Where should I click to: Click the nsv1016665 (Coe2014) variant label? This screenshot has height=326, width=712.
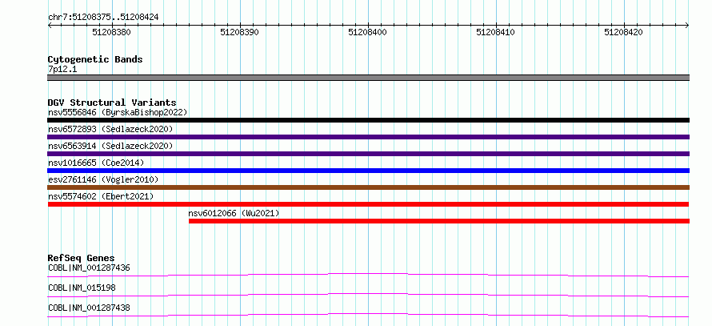point(96,163)
